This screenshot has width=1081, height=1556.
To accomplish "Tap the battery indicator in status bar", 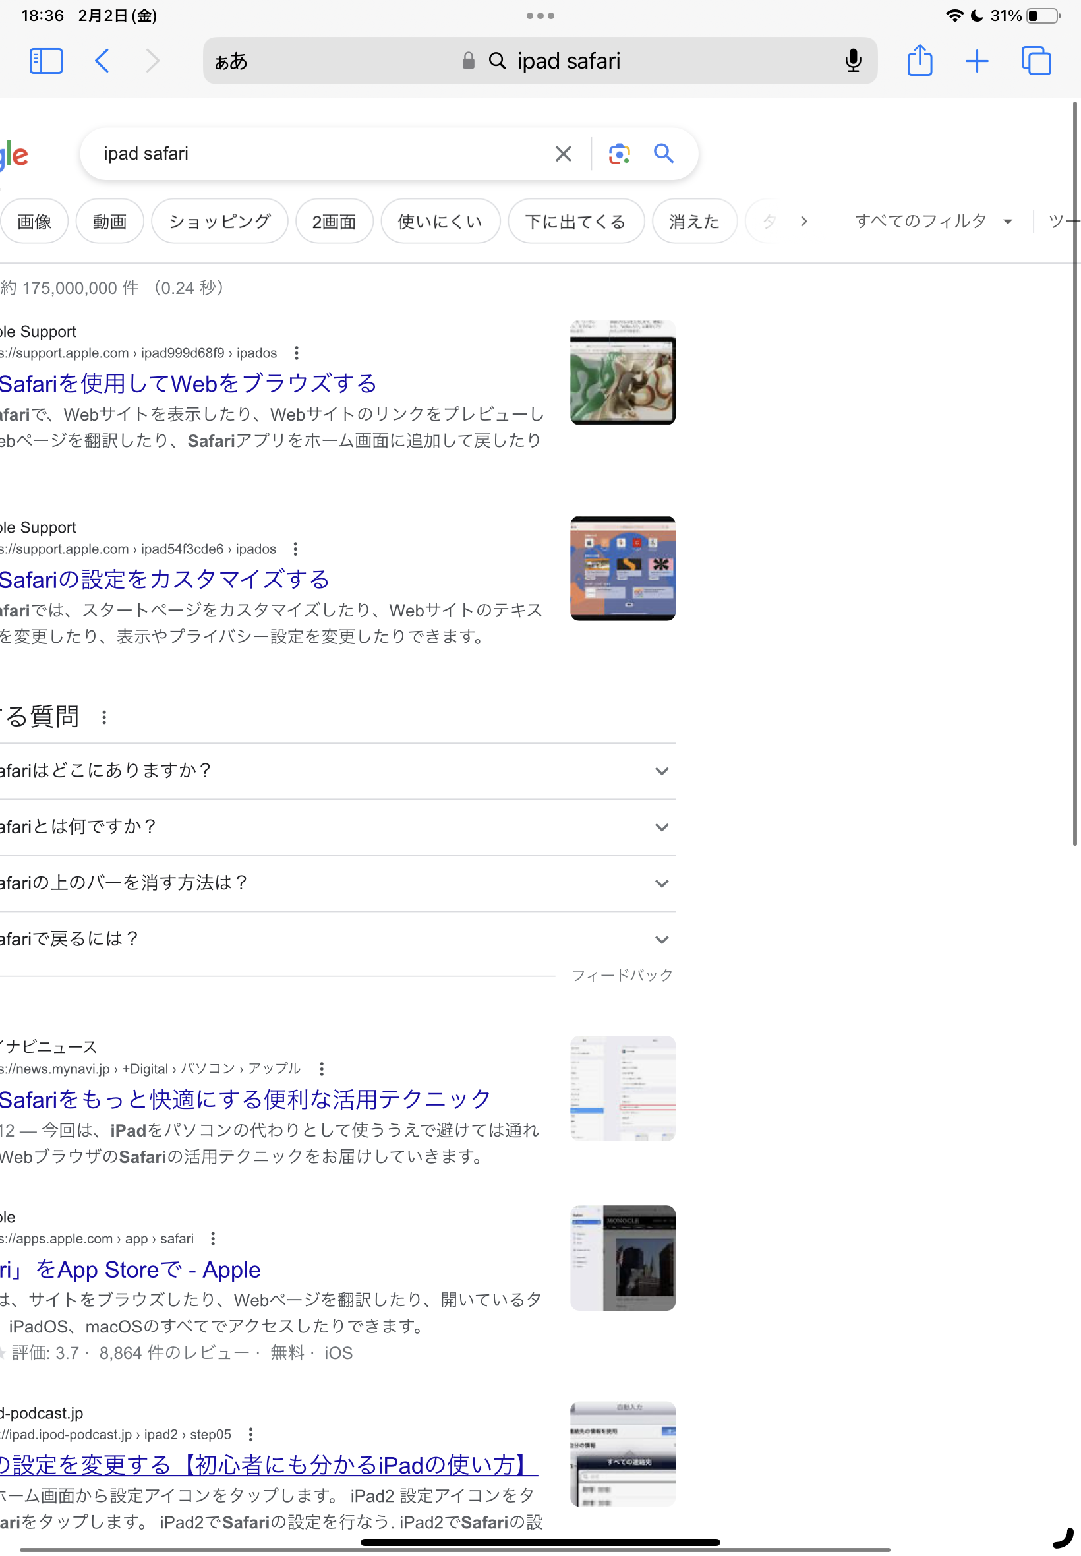I will coord(1043,16).
